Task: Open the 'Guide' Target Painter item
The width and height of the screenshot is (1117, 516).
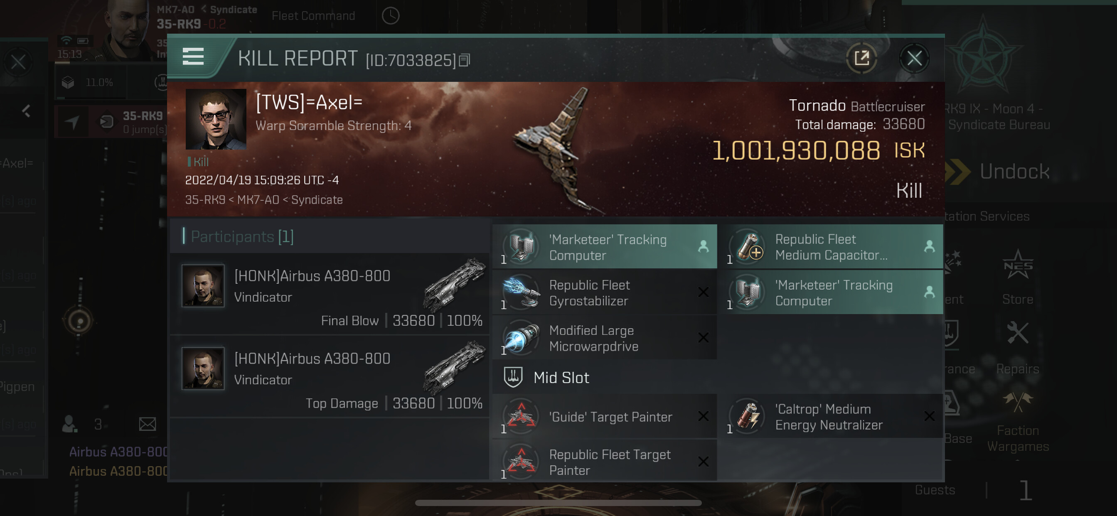Action: (605, 416)
